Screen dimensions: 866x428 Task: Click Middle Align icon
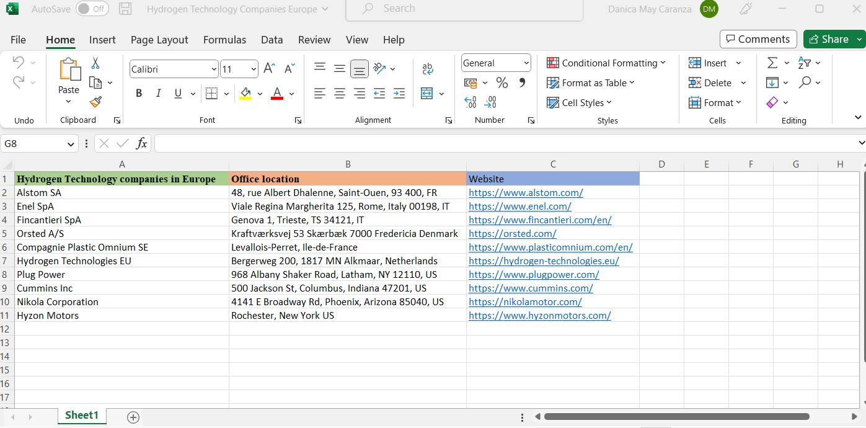click(x=340, y=68)
